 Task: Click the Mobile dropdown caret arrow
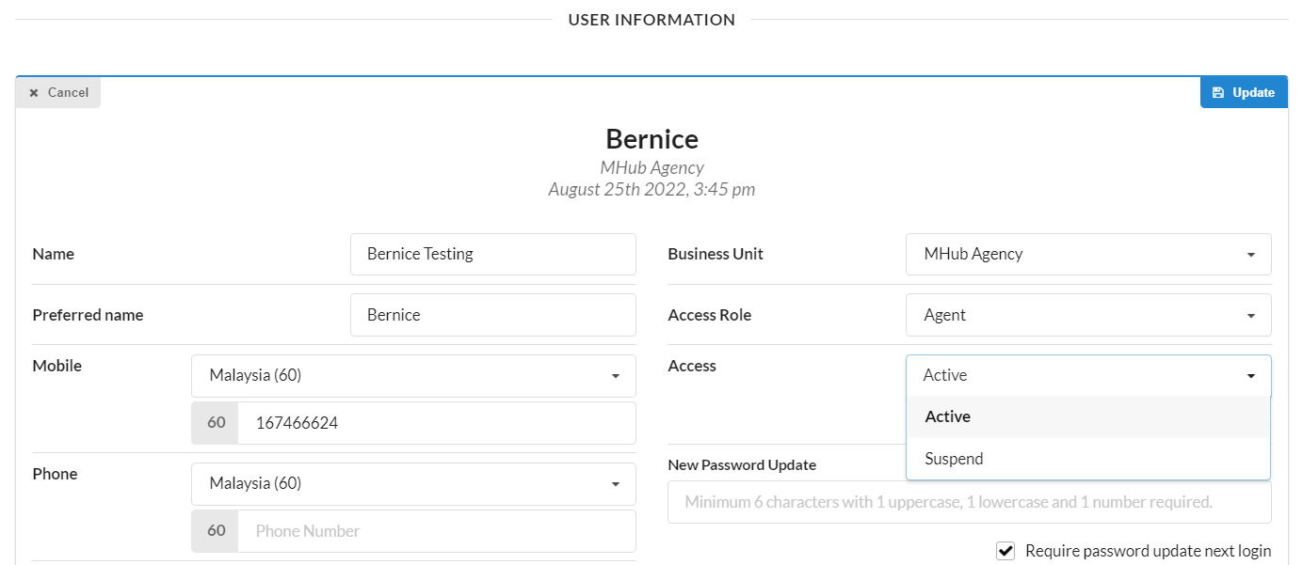616,376
